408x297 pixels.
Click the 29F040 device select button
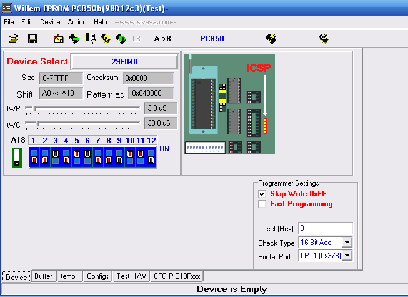click(x=124, y=62)
